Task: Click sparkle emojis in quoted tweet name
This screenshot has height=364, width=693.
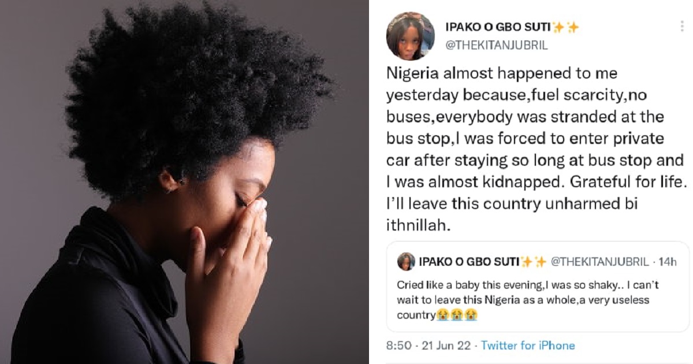Action: [x=533, y=262]
